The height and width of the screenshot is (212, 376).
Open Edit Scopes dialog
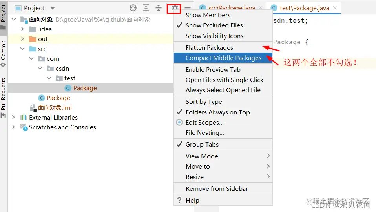tap(223, 123)
